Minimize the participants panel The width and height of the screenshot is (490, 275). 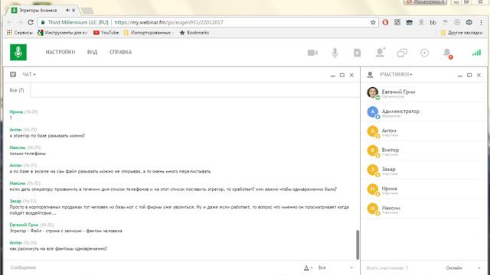(x=460, y=75)
